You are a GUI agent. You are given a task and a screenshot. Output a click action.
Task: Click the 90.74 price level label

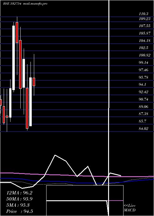point(144,99)
